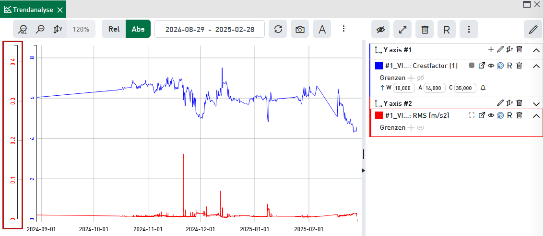Screen dimensions: 544x236
Task: Click the x-axis label 2024-12-01
Action: click(x=201, y=229)
